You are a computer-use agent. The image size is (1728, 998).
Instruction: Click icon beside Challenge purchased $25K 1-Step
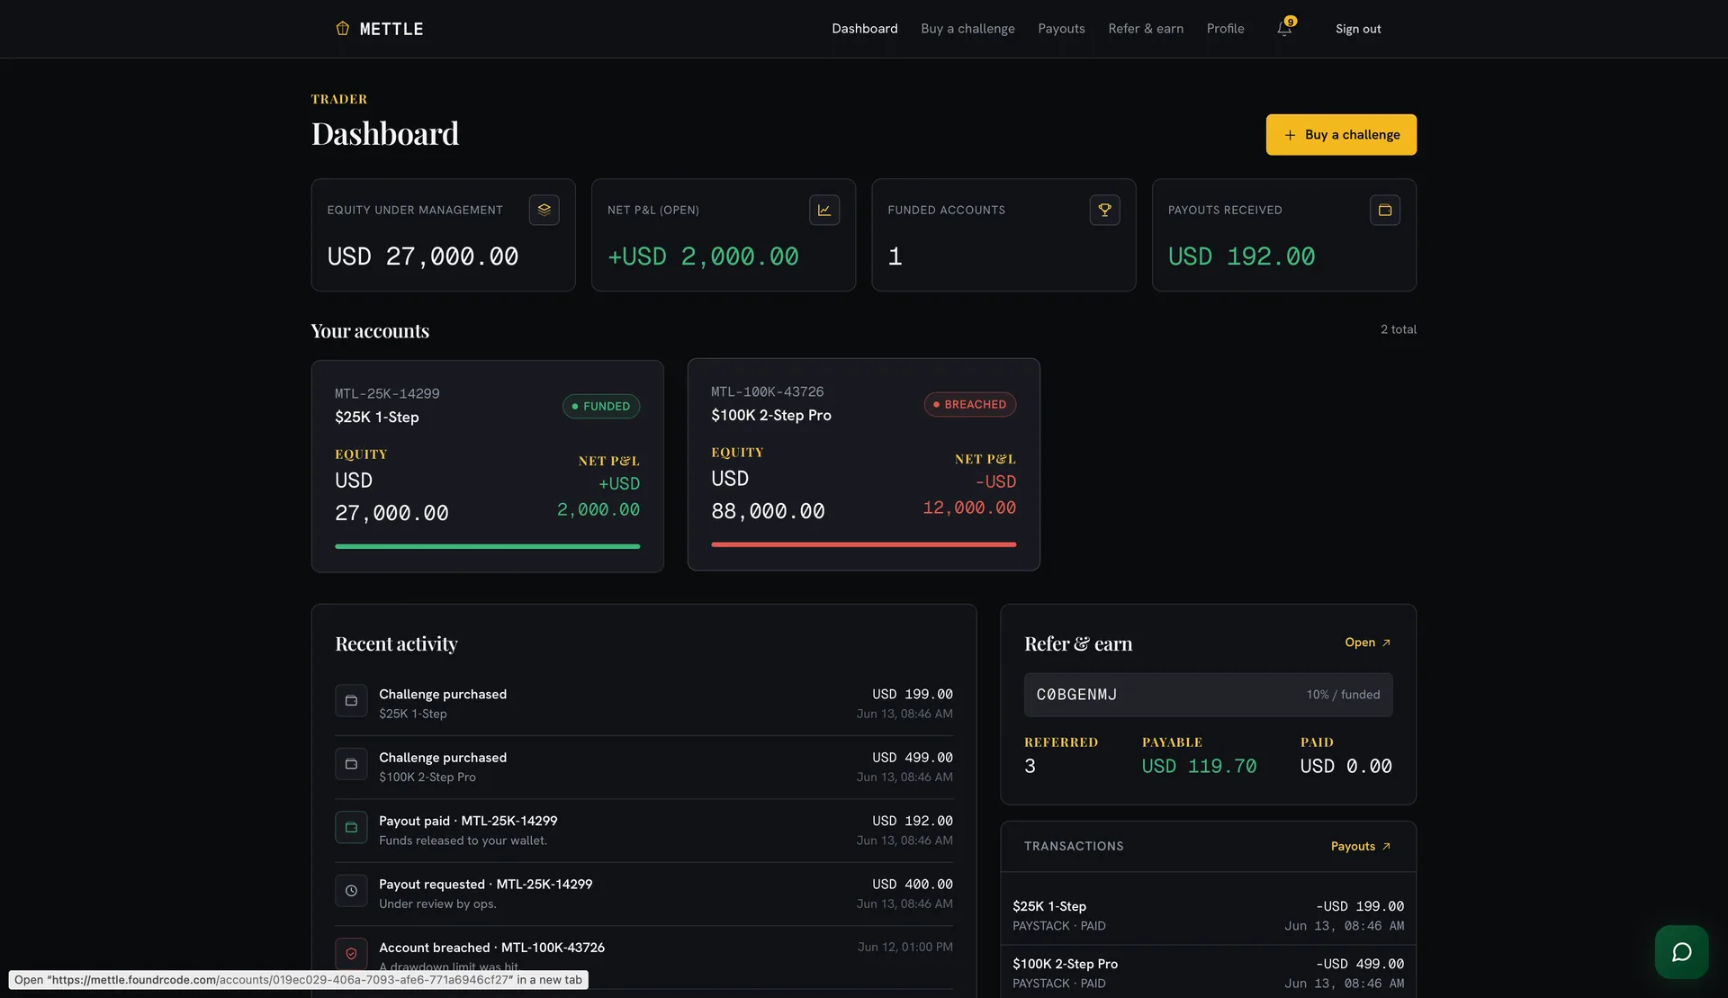coord(351,701)
